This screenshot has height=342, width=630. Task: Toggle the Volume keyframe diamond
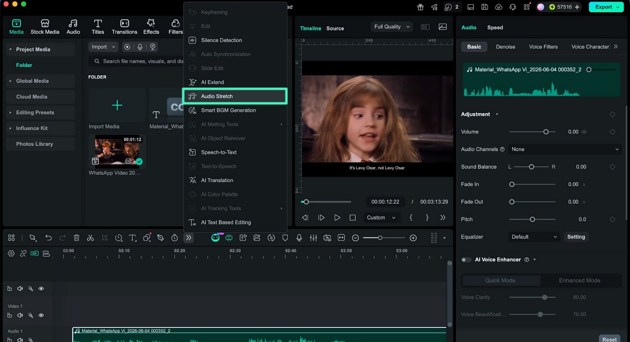(x=613, y=132)
